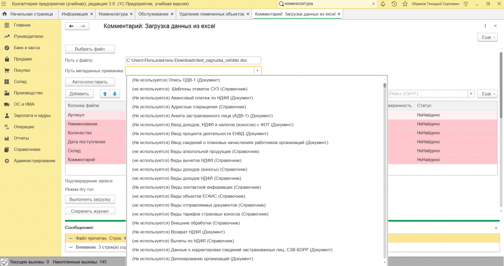The image size is (504, 266).
Task: Close the Обслуживание tab
Action: [172, 14]
